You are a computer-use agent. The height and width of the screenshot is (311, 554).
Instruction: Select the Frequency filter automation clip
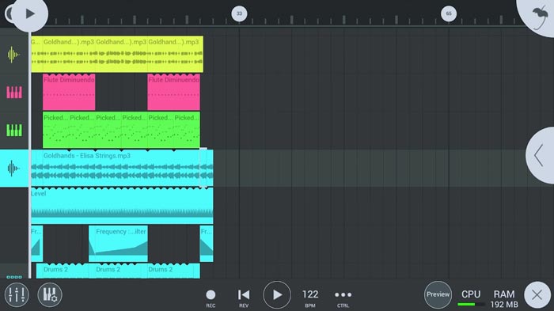118,244
